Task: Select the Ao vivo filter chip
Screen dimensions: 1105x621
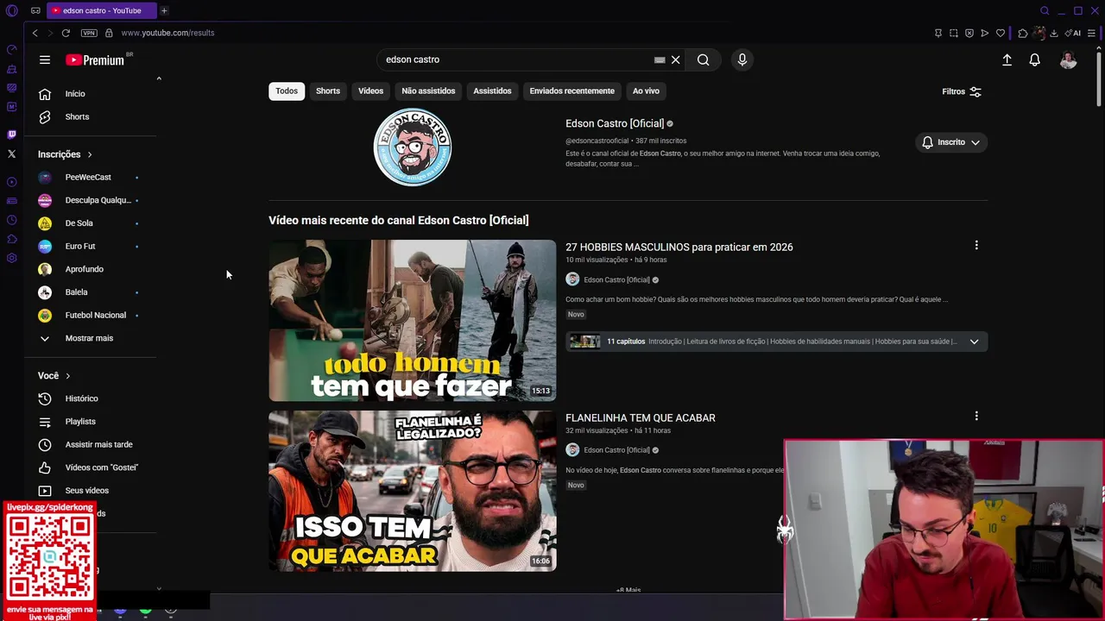Action: (646, 91)
